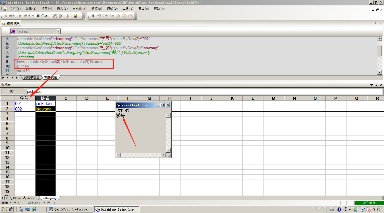Select column header M in data table

click(273, 98)
